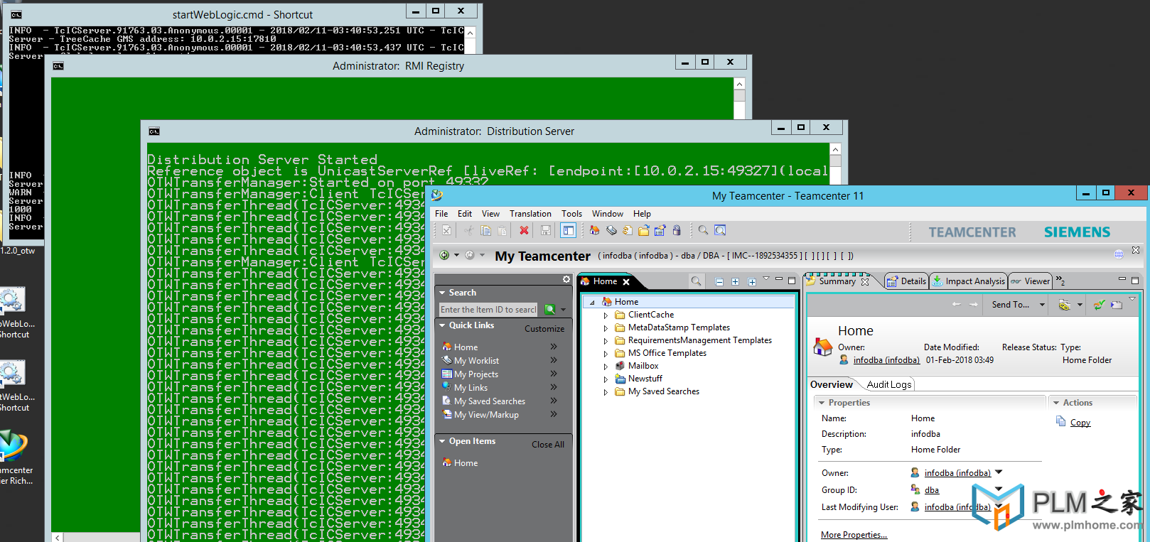Click More Properties... link
The height and width of the screenshot is (542, 1150).
click(854, 535)
